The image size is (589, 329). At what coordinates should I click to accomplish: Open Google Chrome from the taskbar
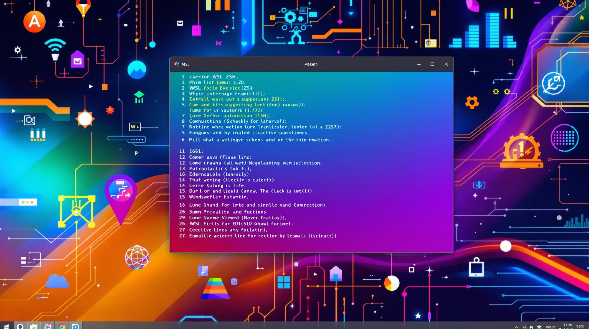point(62,326)
